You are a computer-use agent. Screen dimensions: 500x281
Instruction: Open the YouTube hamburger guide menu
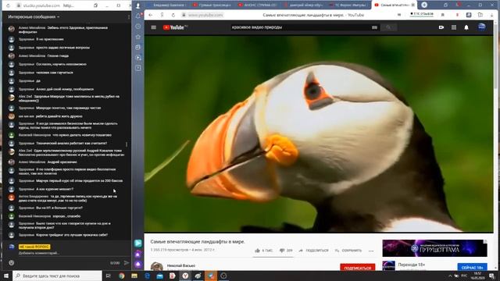click(154, 27)
